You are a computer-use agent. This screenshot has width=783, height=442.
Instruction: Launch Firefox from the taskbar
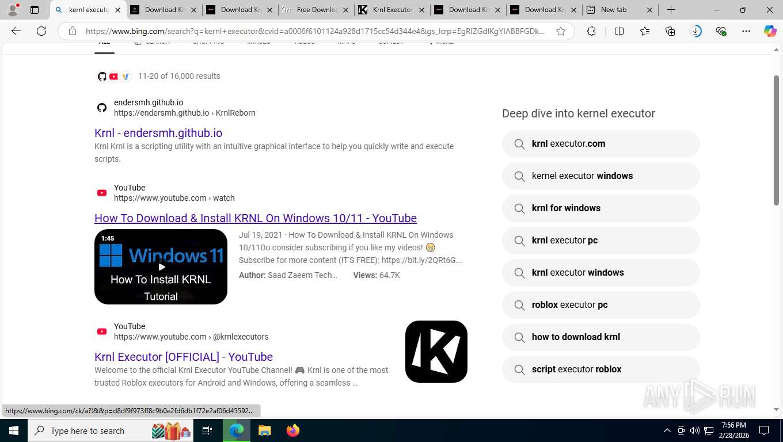tap(293, 430)
